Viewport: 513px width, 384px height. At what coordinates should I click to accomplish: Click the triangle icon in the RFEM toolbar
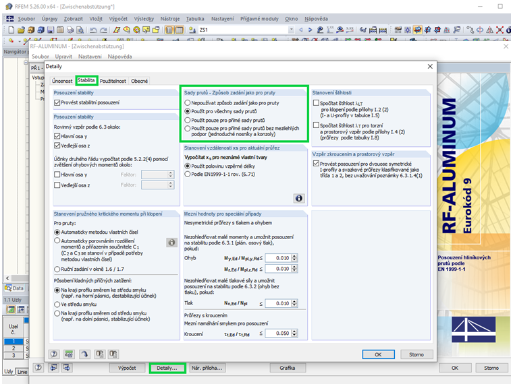pos(490,30)
